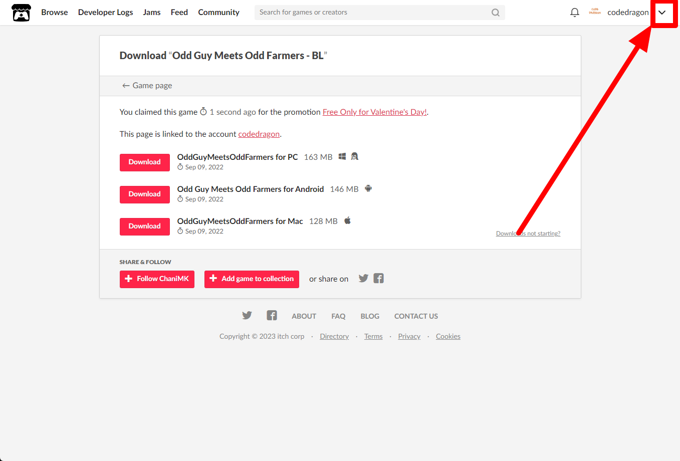This screenshot has width=680, height=461.
Task: Click the OddGuyMeetsOddFarmers for PC filename
Action: (x=238, y=157)
